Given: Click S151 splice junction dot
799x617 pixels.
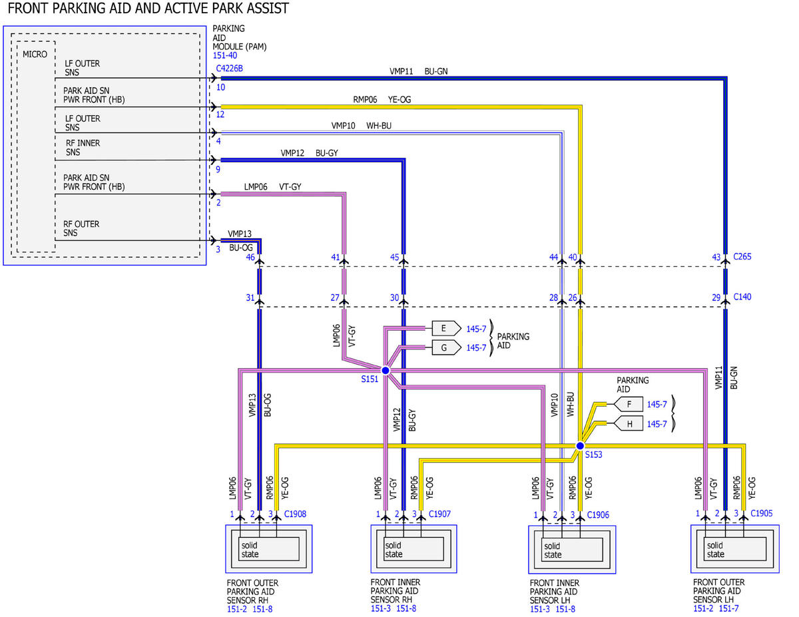Looking at the screenshot, I should click(385, 370).
